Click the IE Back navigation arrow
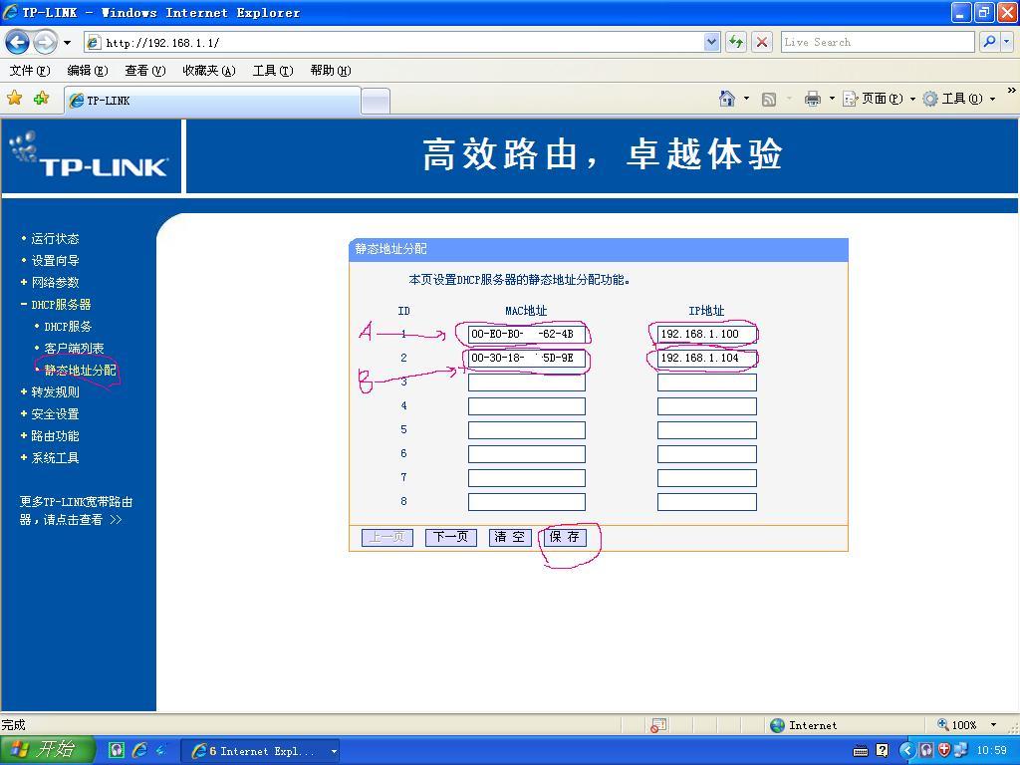Screen dimensions: 1020x765 (x=18, y=42)
